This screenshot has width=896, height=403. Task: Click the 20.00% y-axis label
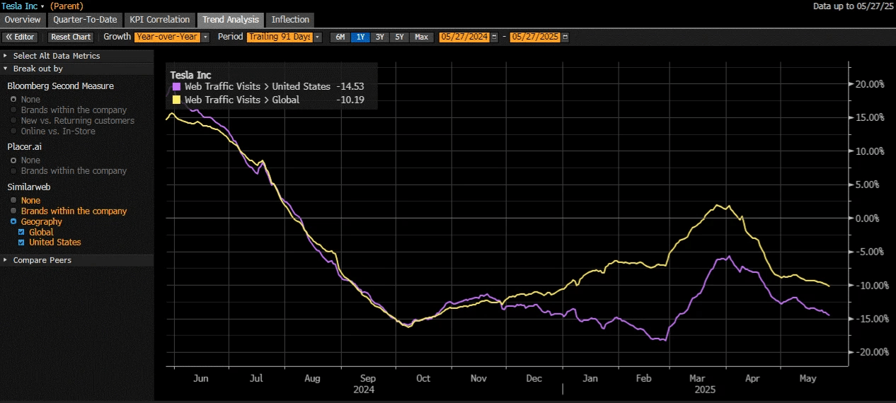pyautogui.click(x=870, y=84)
